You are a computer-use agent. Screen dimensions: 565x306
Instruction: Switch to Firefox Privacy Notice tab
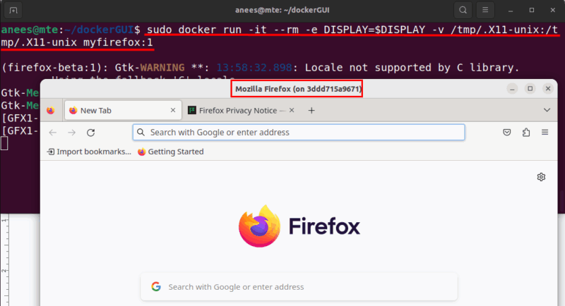(237, 111)
